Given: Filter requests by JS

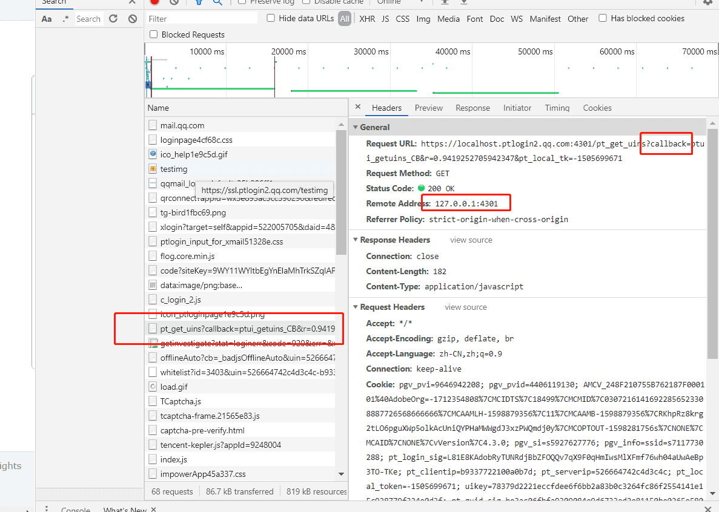Looking at the screenshot, I should (386, 19).
